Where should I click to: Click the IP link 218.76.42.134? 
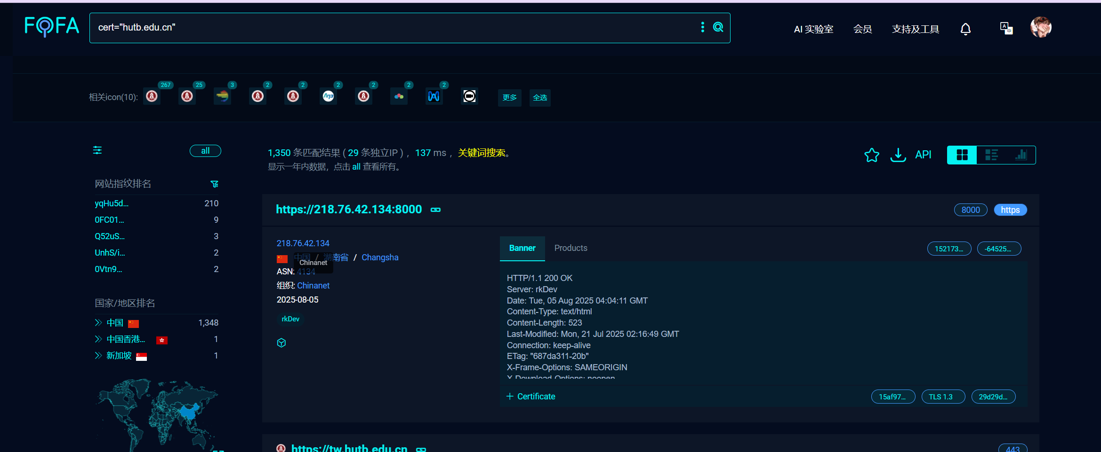(303, 243)
